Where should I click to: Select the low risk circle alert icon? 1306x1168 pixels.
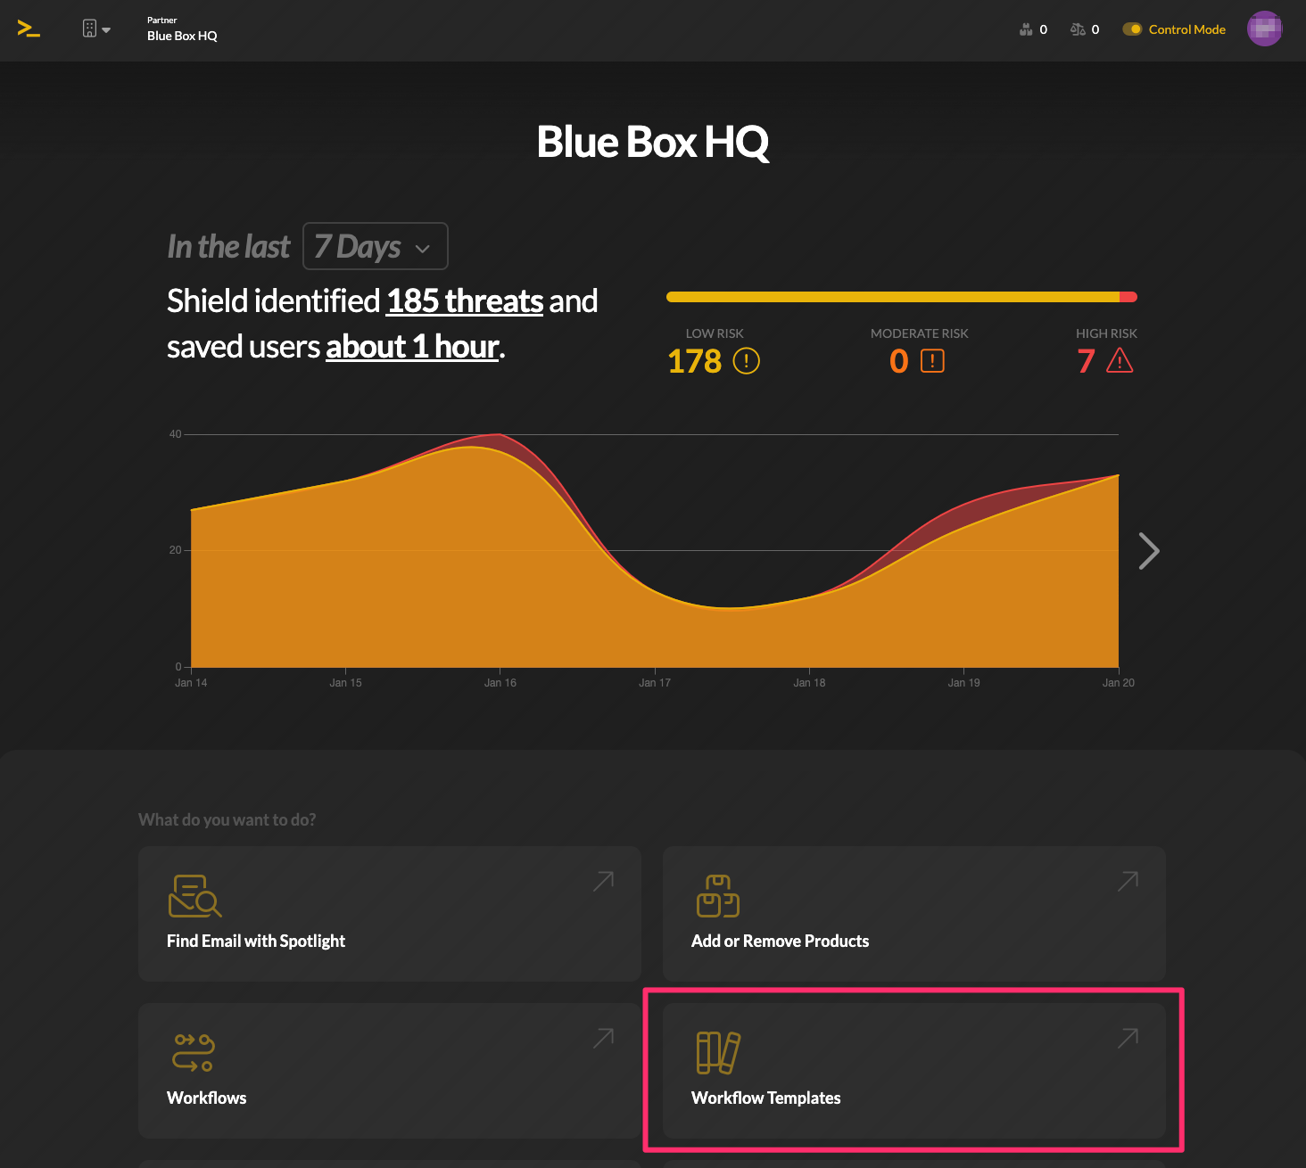click(x=746, y=361)
